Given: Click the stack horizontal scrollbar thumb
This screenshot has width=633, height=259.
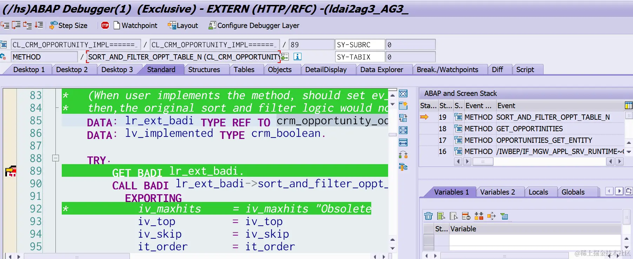Looking at the screenshot, I should point(483,161).
